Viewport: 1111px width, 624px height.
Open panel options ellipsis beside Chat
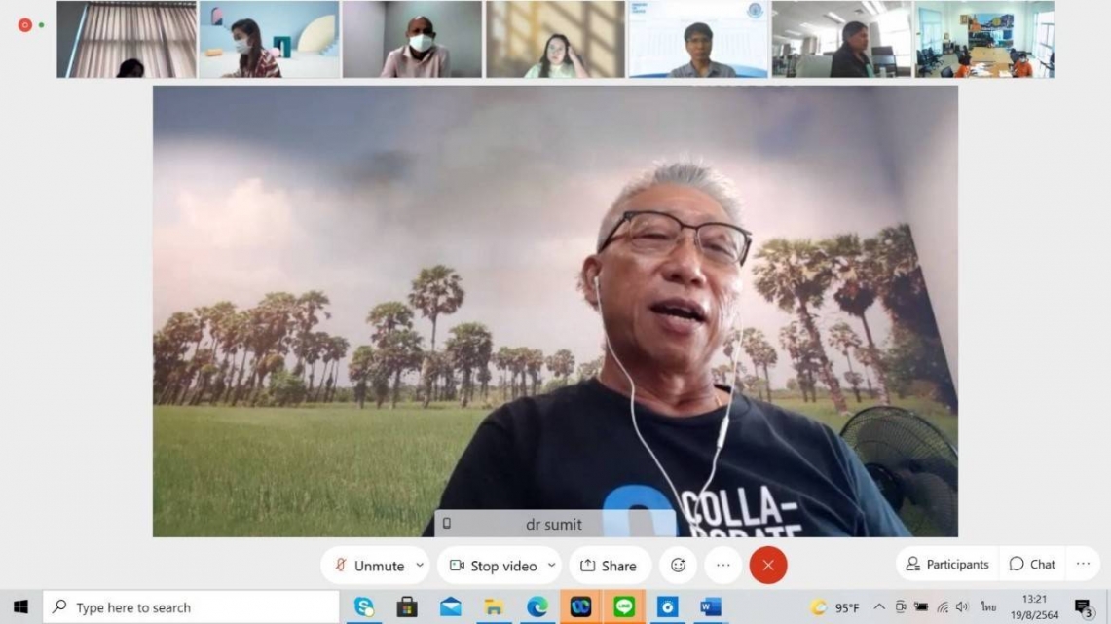click(x=1084, y=564)
